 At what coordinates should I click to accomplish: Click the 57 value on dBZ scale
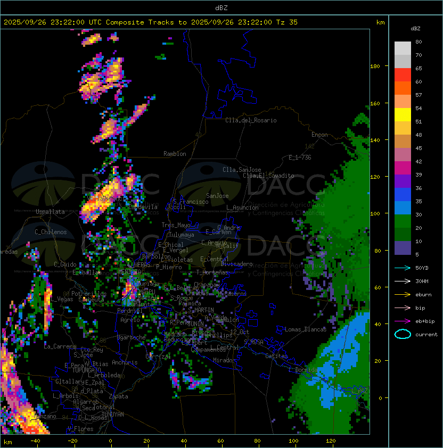click(x=419, y=95)
